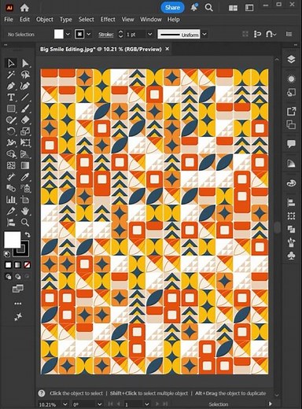Select the Mesh tool
The width and height of the screenshot is (302, 409).
pos(11,165)
